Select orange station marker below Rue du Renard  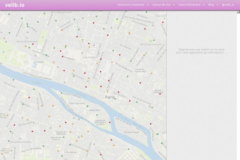click(108, 92)
